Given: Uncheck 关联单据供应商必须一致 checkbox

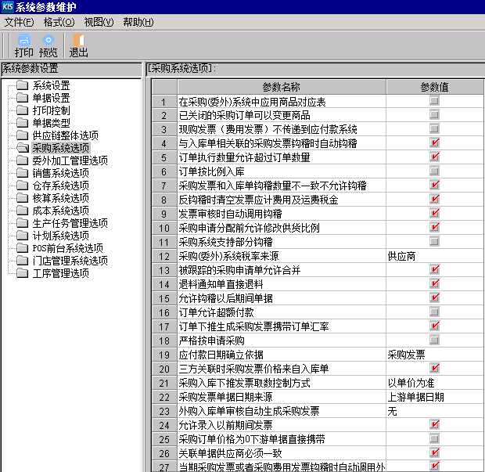Looking at the screenshot, I should tap(434, 452).
